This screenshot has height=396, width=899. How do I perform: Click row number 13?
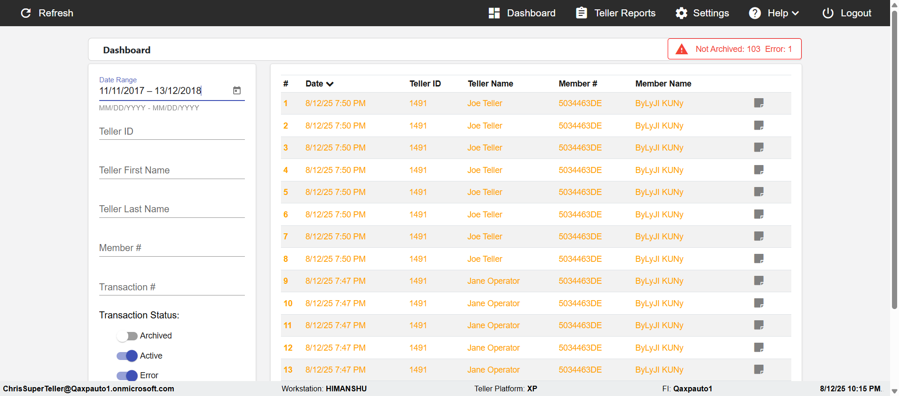click(x=288, y=370)
